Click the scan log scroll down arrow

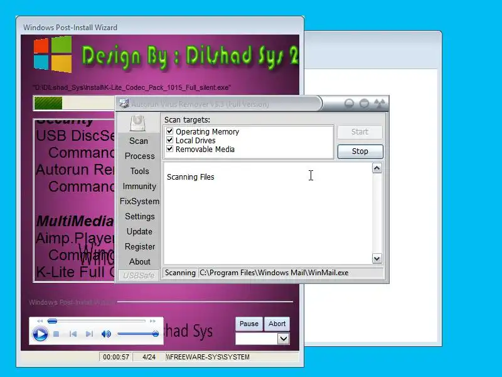(377, 258)
